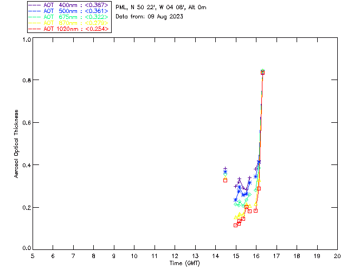Screen dimensions: 347x277
Task: Click the 0.6 y-axis tick label
Action: click(27, 123)
